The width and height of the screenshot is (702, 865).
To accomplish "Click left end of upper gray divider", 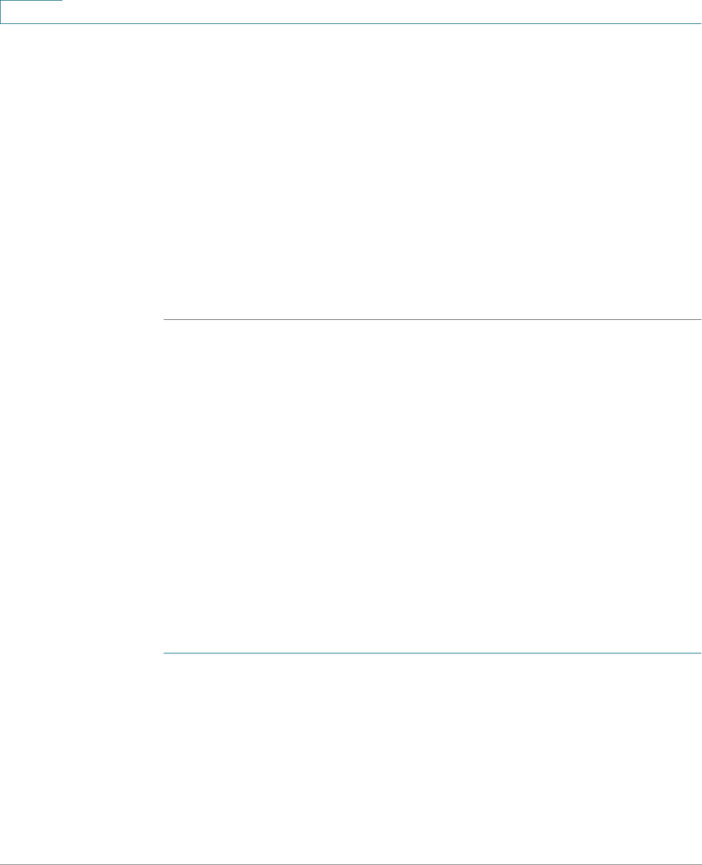I will (x=166, y=319).
